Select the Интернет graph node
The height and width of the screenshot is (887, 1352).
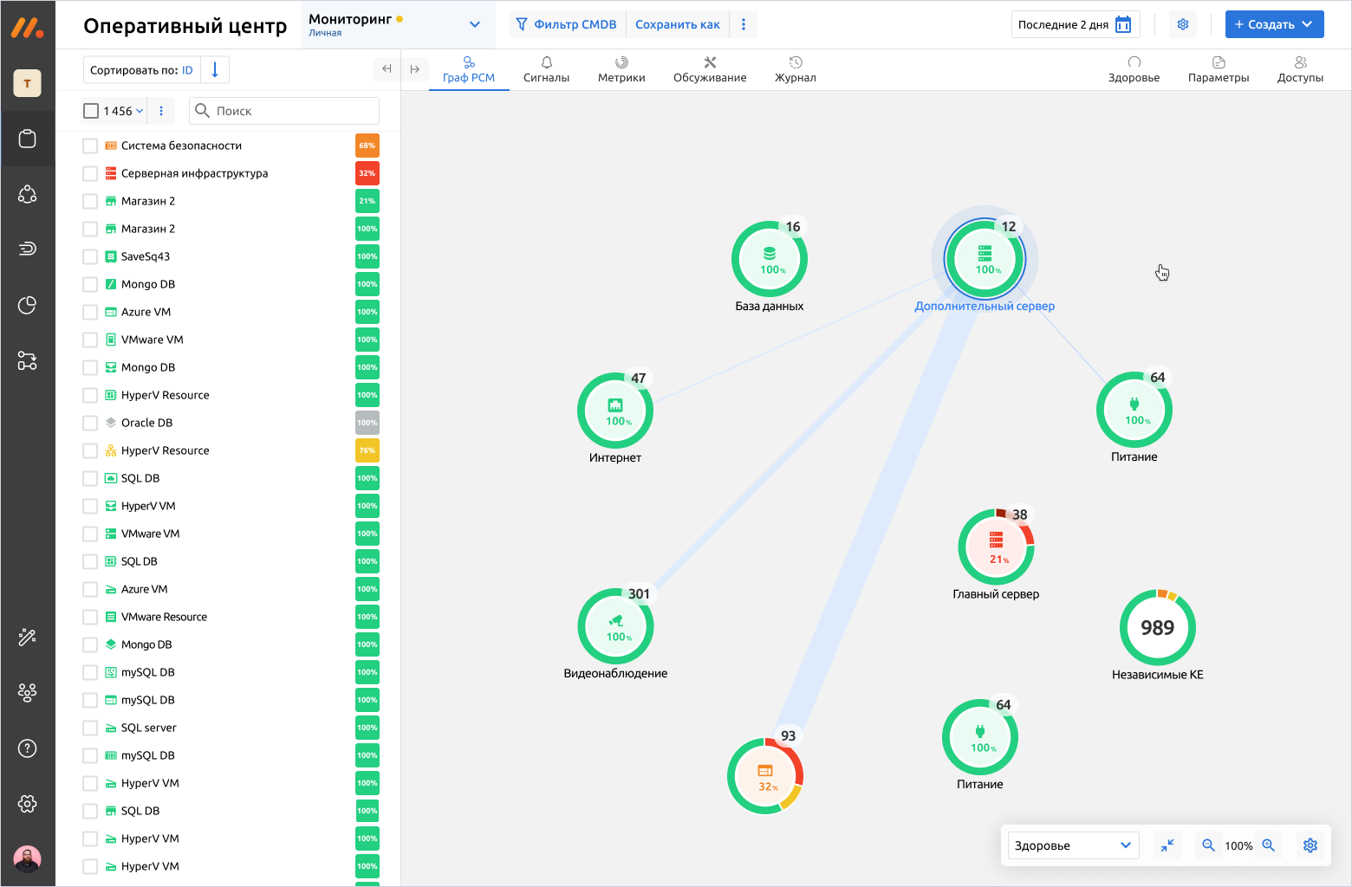(x=615, y=411)
